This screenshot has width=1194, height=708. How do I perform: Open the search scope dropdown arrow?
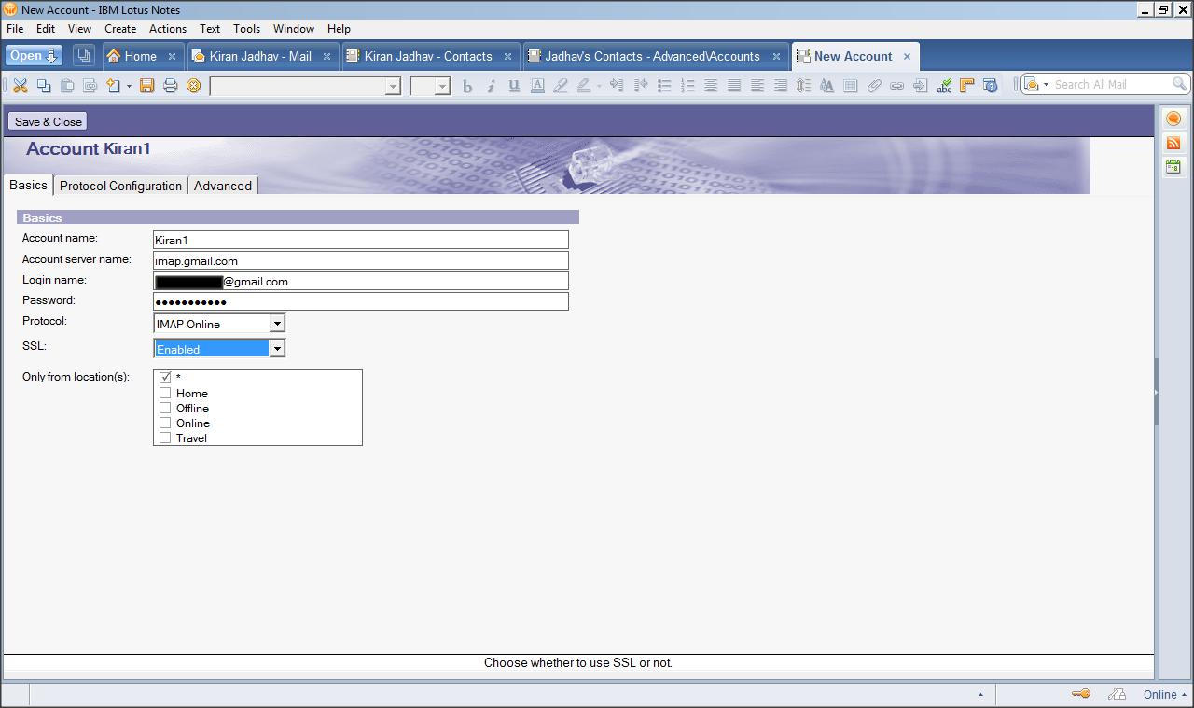[1046, 84]
